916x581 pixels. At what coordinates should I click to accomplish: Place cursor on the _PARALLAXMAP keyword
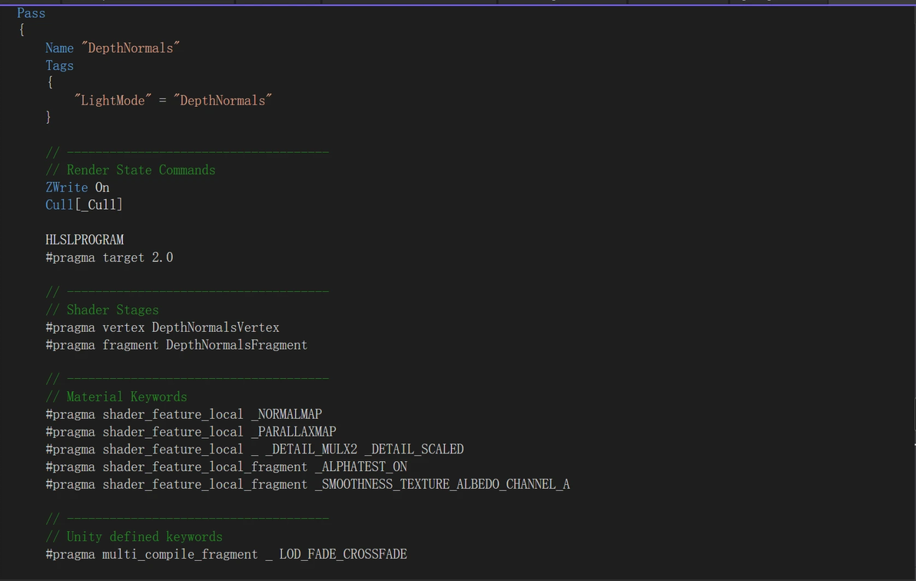(x=293, y=432)
